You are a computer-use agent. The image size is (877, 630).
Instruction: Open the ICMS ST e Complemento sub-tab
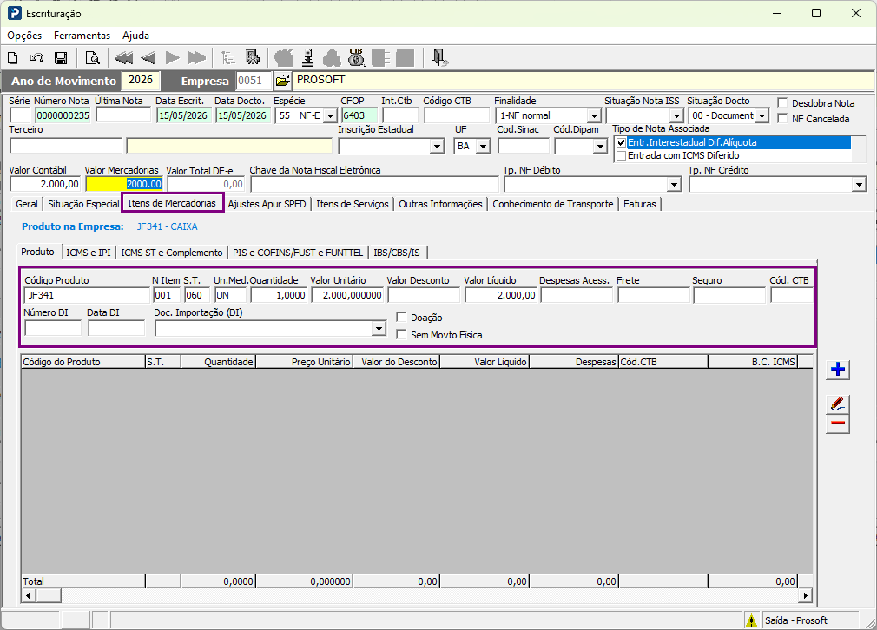coord(172,253)
